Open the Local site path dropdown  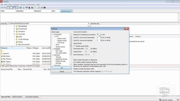coord(89,24)
